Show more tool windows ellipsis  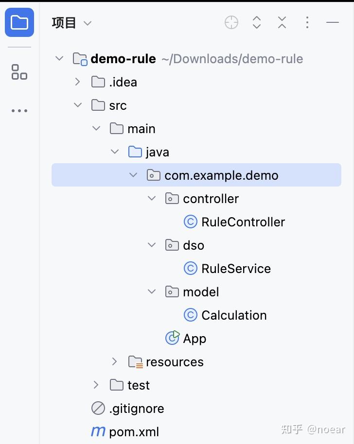click(x=19, y=111)
